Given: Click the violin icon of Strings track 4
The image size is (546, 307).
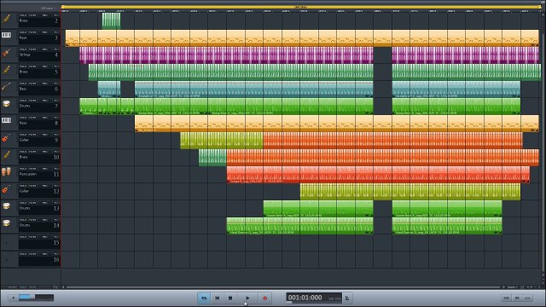Looking at the screenshot, I should click(6, 53).
